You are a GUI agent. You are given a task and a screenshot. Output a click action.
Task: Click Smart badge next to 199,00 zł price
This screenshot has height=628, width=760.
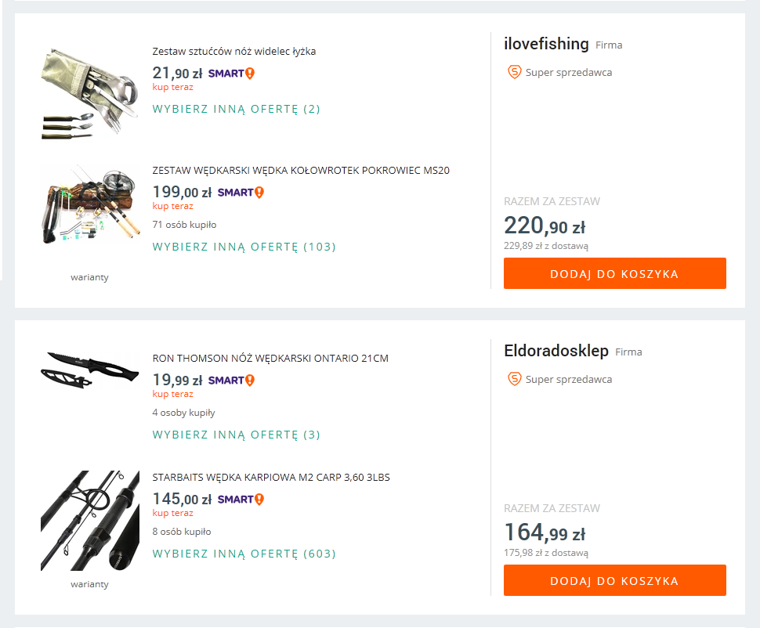(x=241, y=193)
